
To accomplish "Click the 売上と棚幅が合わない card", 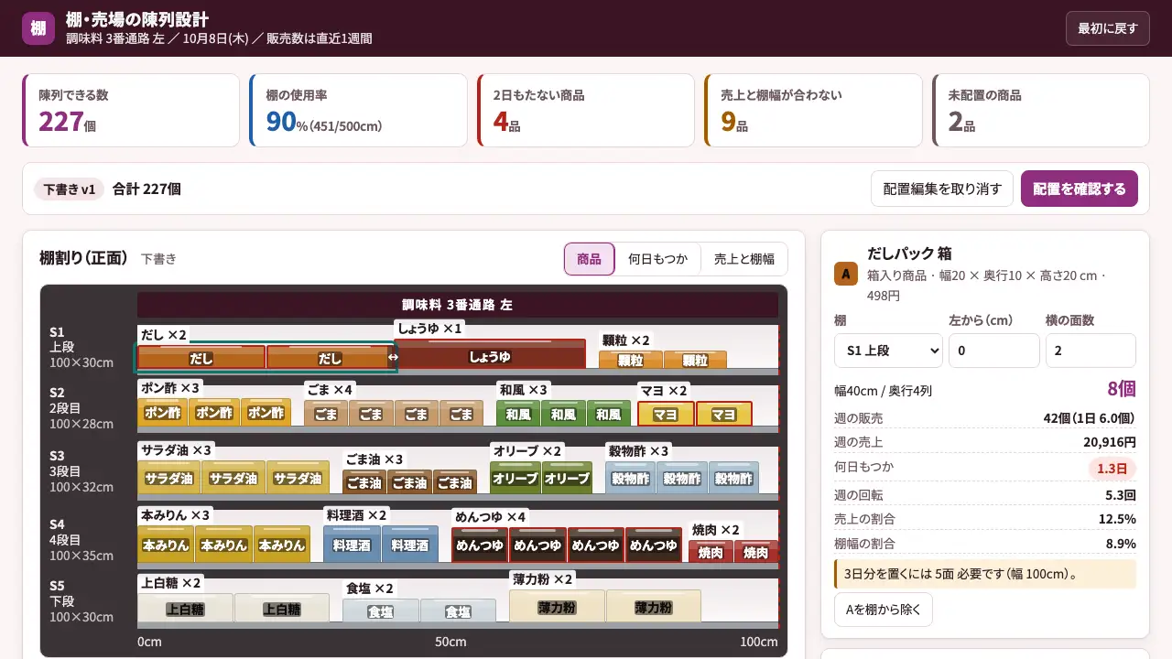I will coord(813,110).
